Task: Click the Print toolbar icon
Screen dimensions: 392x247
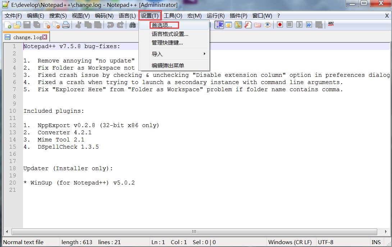Action: (x=66, y=25)
